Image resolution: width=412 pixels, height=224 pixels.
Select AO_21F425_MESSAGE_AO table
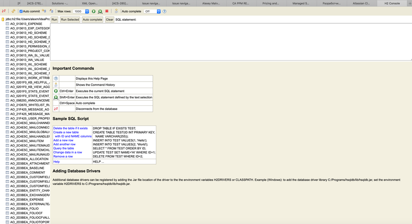29,110
